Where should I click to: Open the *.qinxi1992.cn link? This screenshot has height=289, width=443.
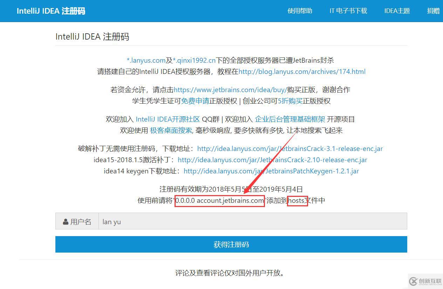click(194, 60)
